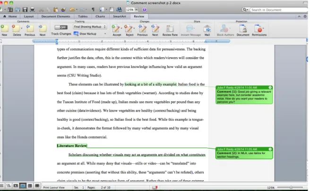Open the Help purple question mark

tap(144, 9)
